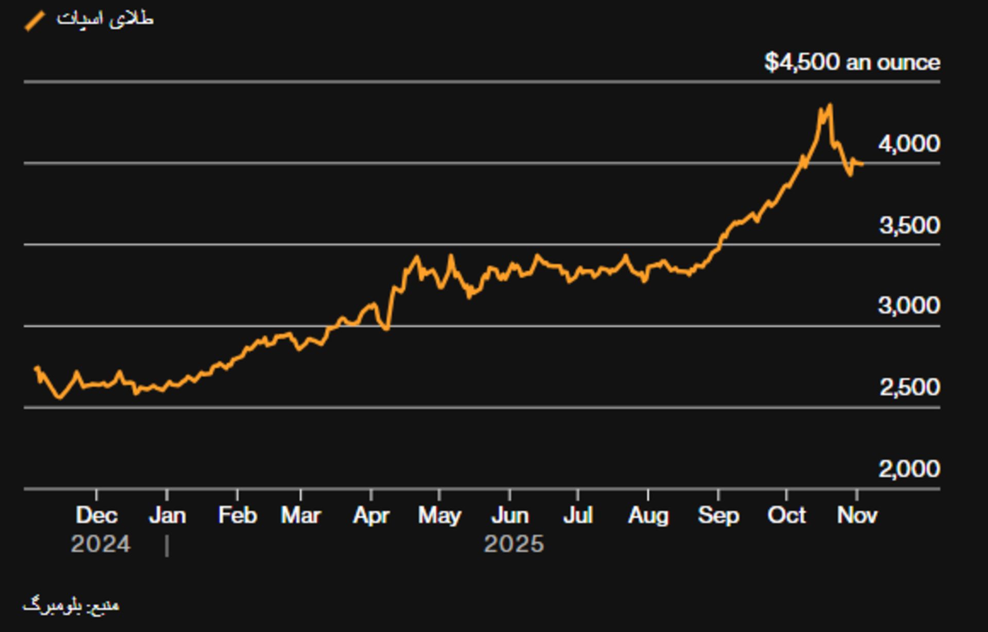Click the Apr month label
This screenshot has height=632, width=988.
[x=371, y=515]
